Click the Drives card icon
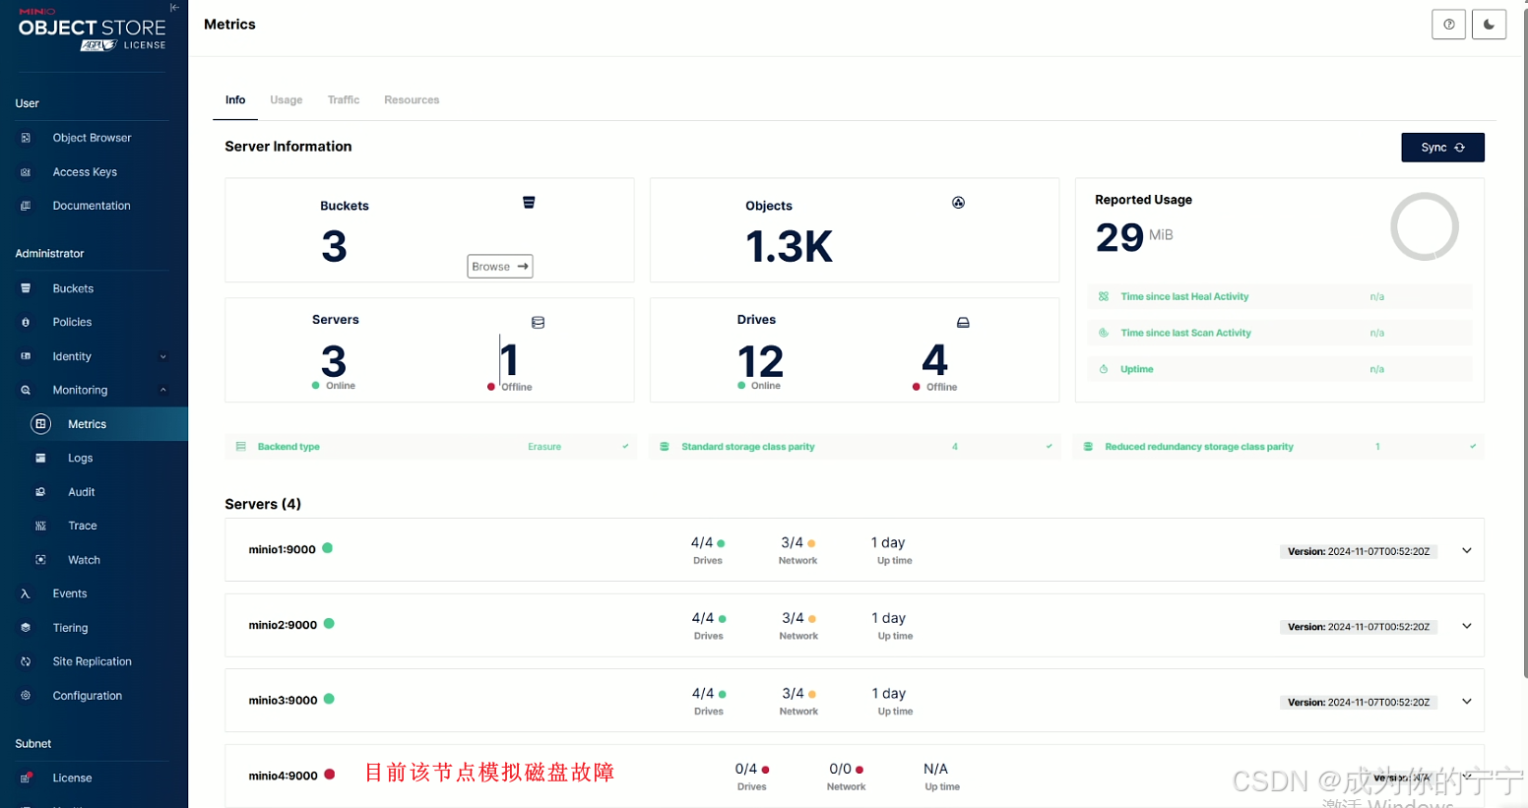 click(963, 323)
